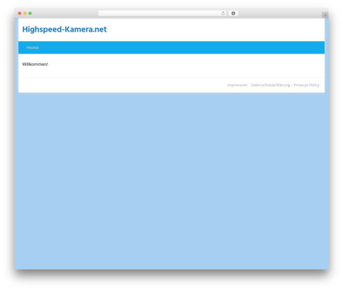The width and height of the screenshot is (343, 290).
Task: Click the red close window button
Action: click(20, 13)
